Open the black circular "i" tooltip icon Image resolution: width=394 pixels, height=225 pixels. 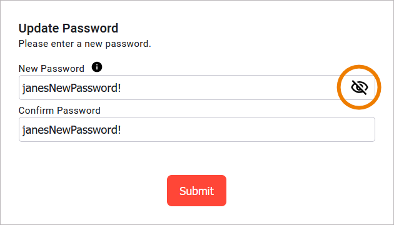97,67
